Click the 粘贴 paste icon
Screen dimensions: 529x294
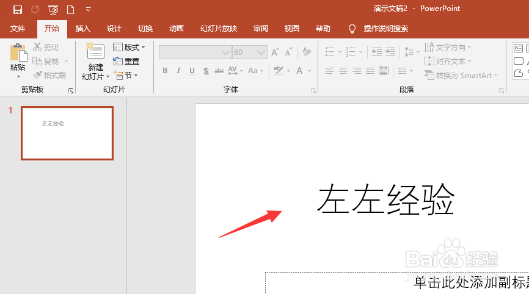click(x=18, y=52)
